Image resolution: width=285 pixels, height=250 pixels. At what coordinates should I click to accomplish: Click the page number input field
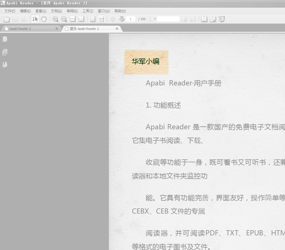point(130,19)
